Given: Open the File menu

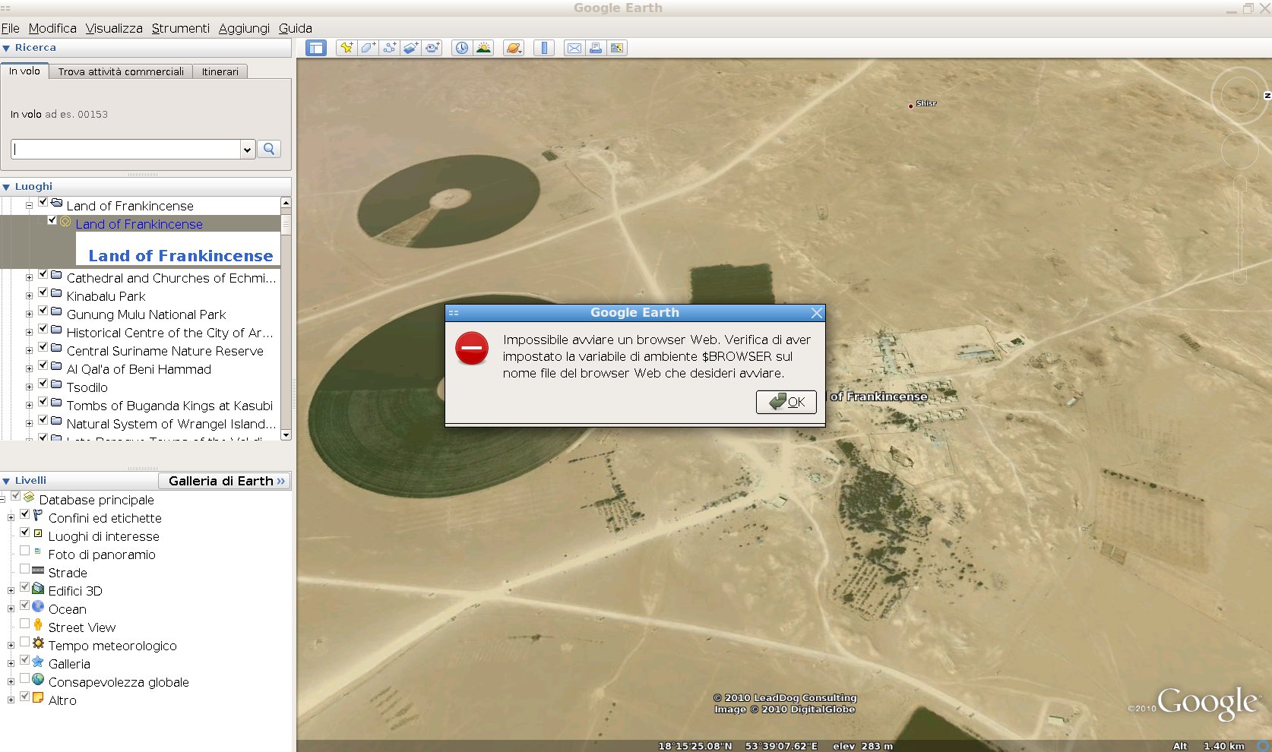Looking at the screenshot, I should (11, 28).
